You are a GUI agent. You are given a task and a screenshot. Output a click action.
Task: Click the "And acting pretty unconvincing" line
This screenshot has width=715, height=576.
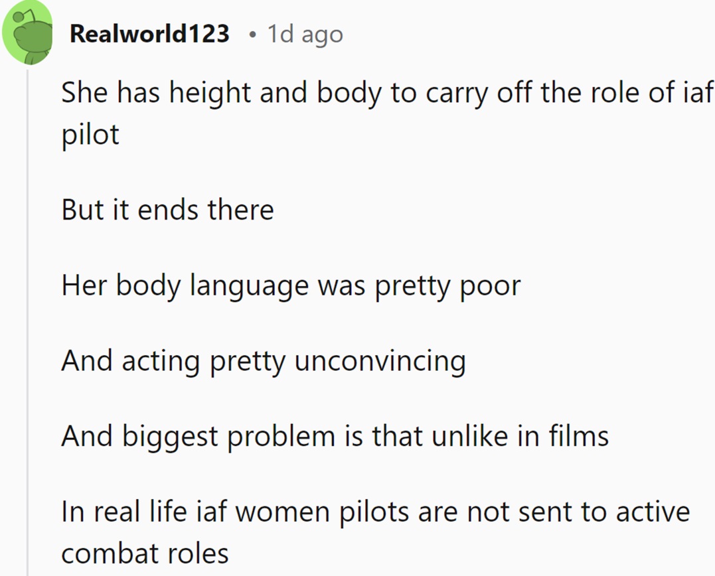point(263,361)
